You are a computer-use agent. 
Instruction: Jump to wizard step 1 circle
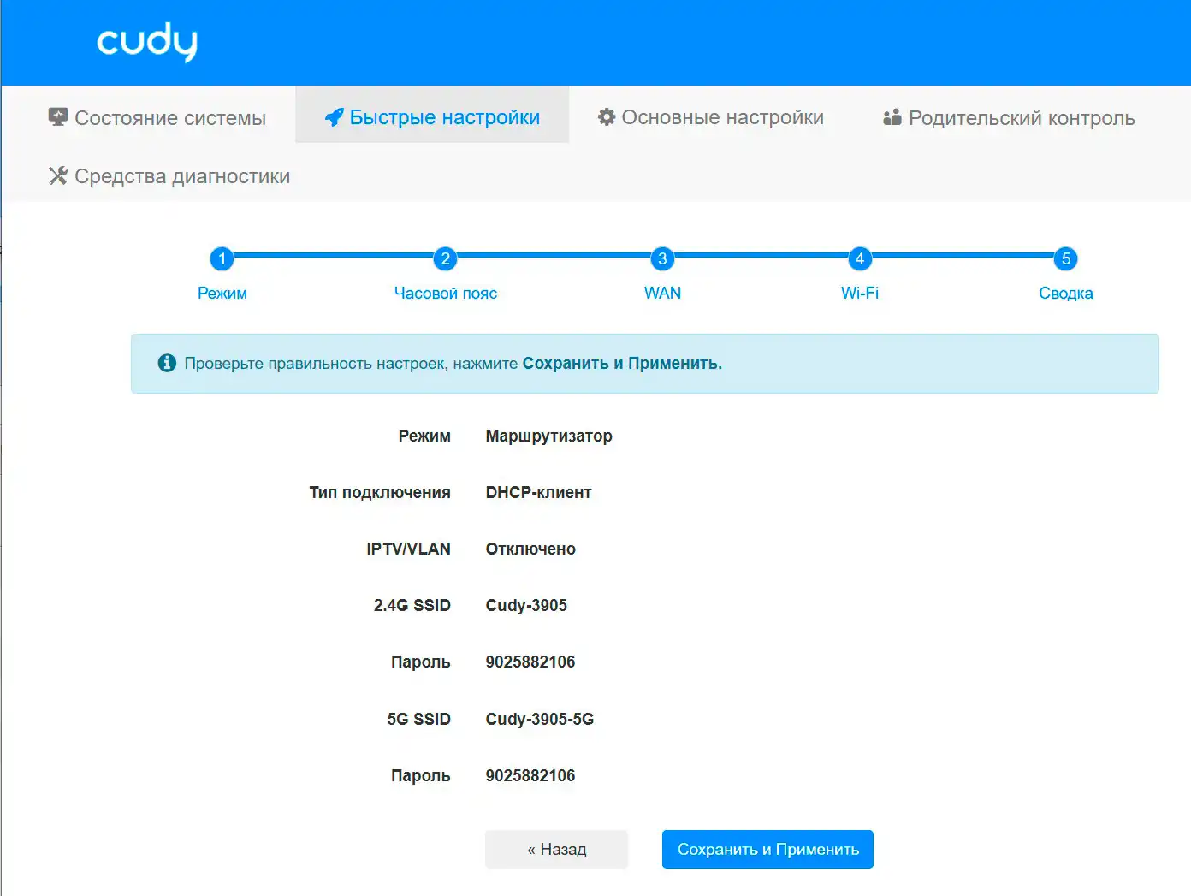[222, 258]
